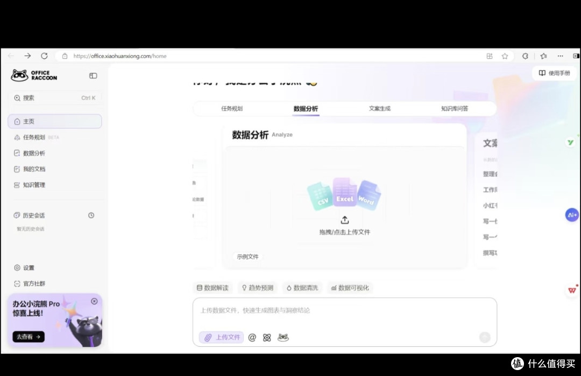Open 官方社群 community link

[x=30, y=283]
